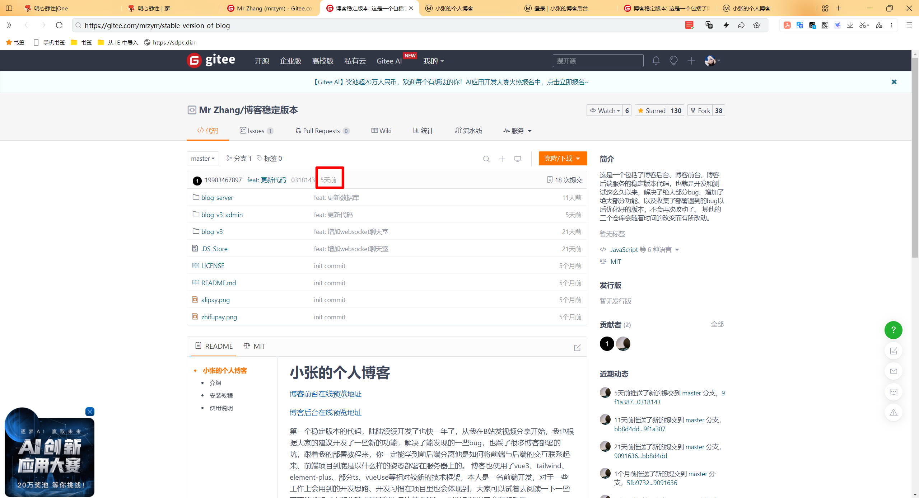919x498 pixels.
Task: Click the lightbulb icon in Gitee header
Action: pos(673,61)
